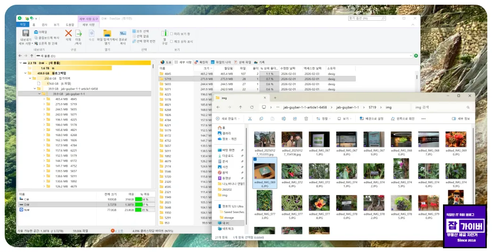492x252 pixels.
Task: Open the TreeSize path bar dropdown arrow
Action: click(x=411, y=56)
